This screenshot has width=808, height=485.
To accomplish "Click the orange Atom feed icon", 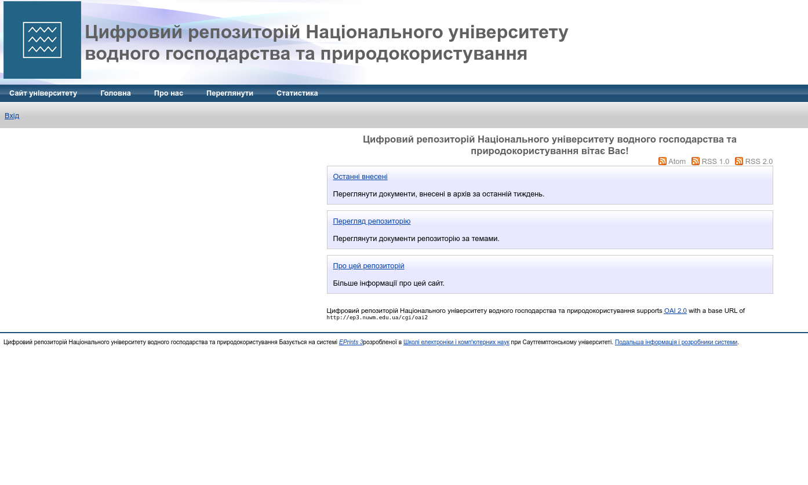I will pos(663,161).
